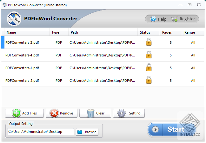Click the PDFtoWord Converter logo icon

[14, 19]
